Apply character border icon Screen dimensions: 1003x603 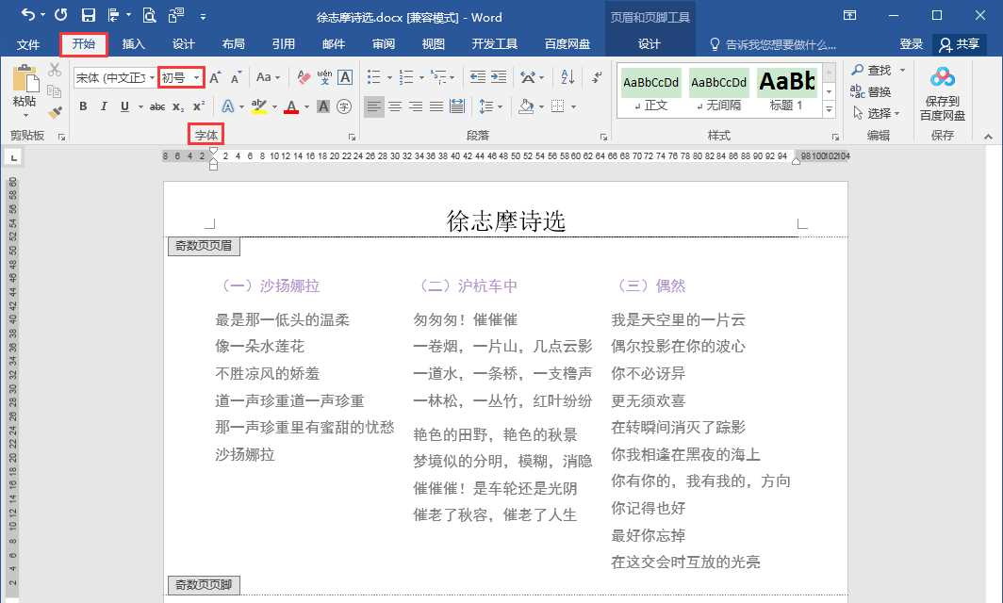[x=345, y=77]
